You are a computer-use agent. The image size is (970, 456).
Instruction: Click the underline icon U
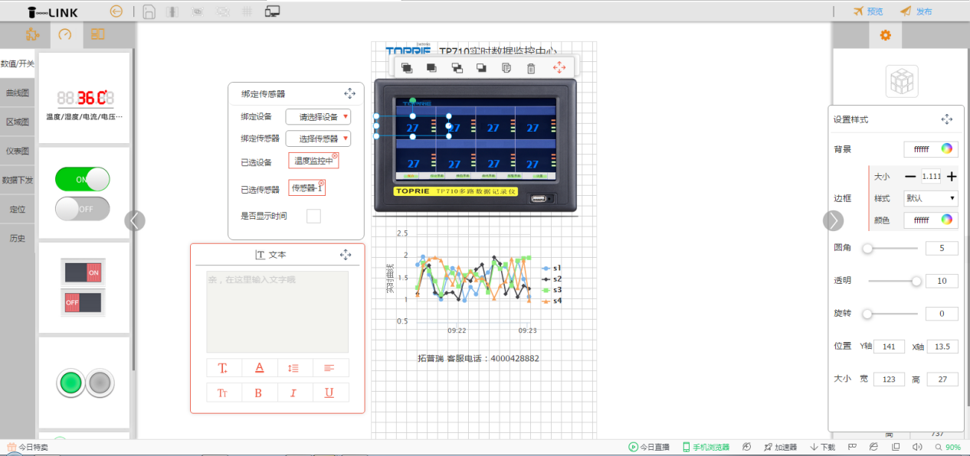click(x=329, y=392)
